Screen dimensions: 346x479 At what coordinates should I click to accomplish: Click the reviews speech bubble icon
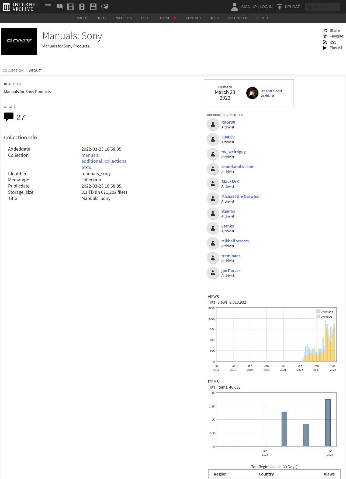(9, 117)
